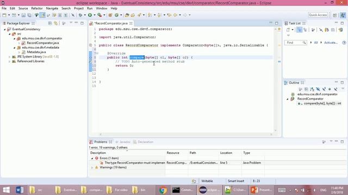Click the Windows Start button
348x195 pixels.
coord(6,190)
